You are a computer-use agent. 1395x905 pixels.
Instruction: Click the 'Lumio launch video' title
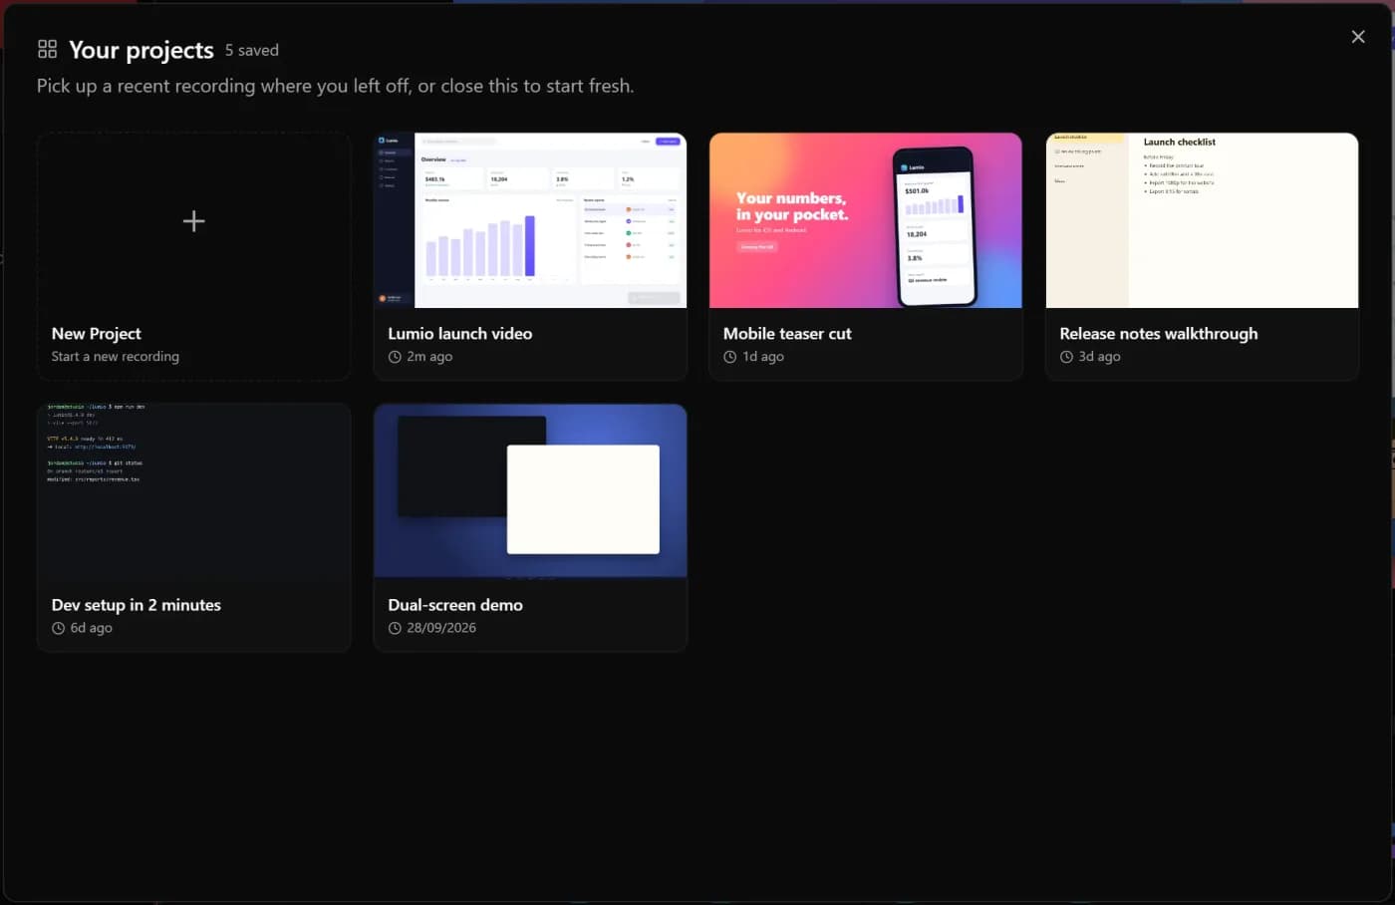click(460, 334)
